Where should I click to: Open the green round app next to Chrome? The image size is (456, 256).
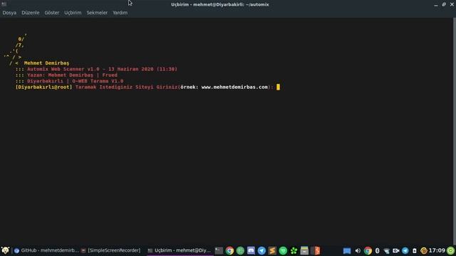pyautogui.click(x=240, y=250)
